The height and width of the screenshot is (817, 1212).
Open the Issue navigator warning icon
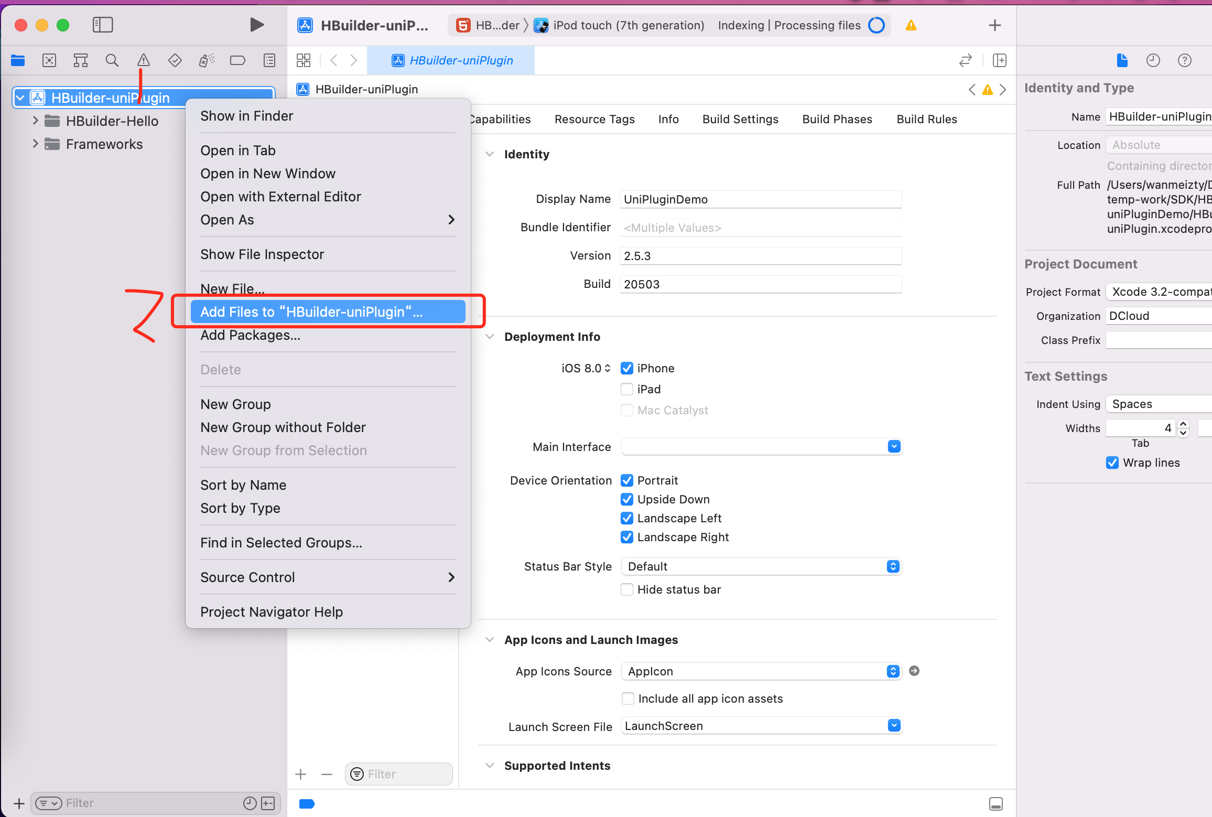pos(143,60)
